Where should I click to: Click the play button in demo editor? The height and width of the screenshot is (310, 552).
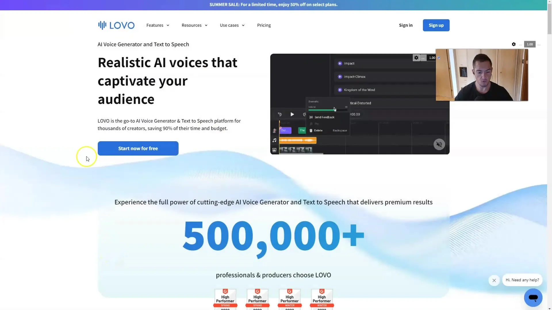click(292, 114)
